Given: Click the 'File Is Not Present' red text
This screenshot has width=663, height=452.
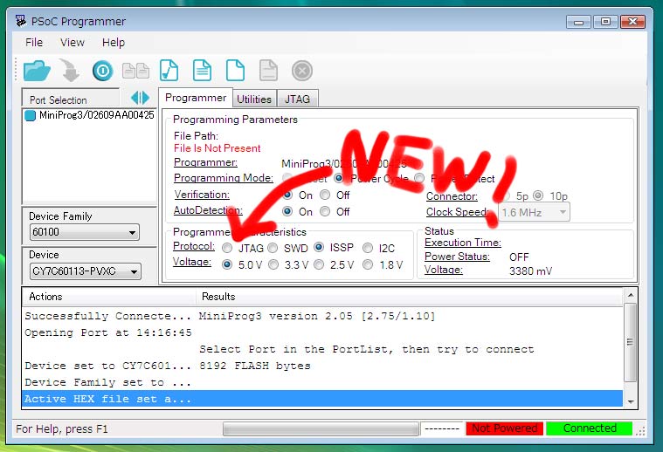Looking at the screenshot, I should 218,148.
